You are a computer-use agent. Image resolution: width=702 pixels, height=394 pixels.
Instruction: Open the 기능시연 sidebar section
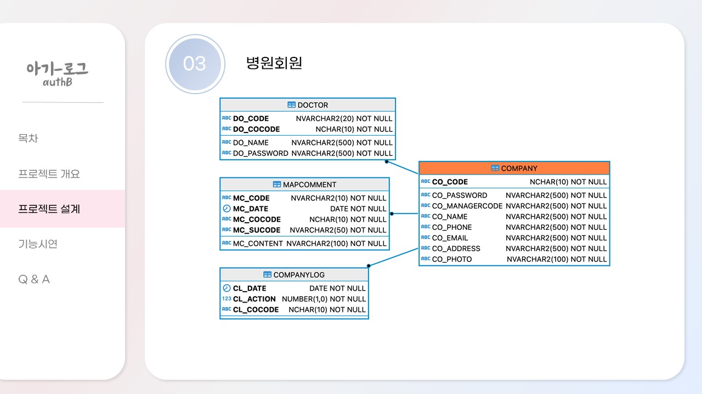pos(38,244)
